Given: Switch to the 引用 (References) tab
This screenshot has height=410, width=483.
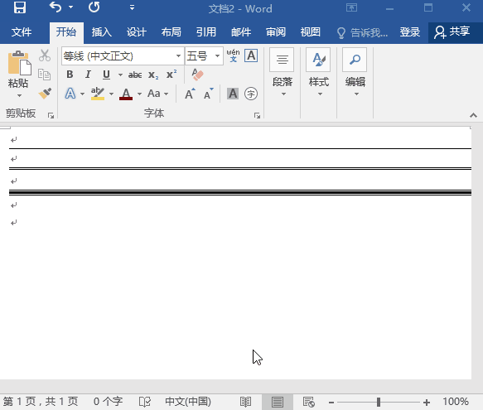Looking at the screenshot, I should click(x=205, y=31).
